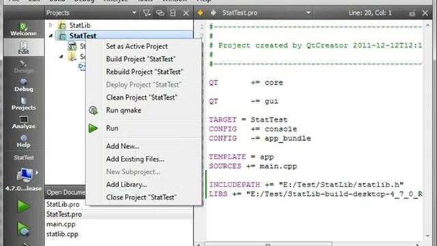Open the Design mode
This screenshot has height=246, width=437.
[23, 66]
